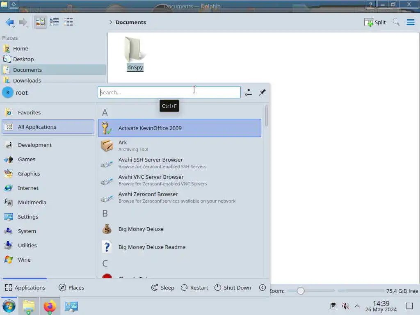Image resolution: width=420 pixels, height=315 pixels.
Task: Open launcher configure settings icon
Action: [x=248, y=92]
